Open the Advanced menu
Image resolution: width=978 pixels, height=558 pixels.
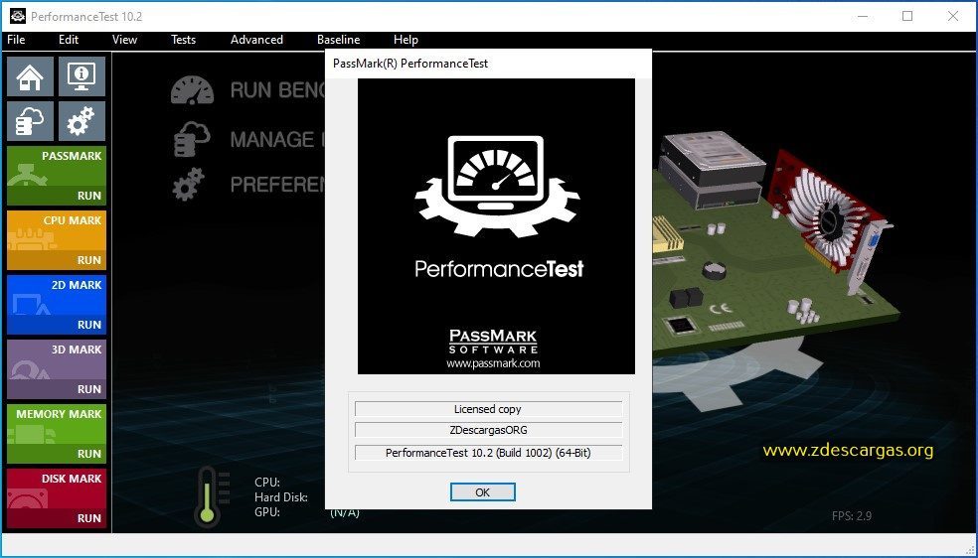pyautogui.click(x=256, y=40)
